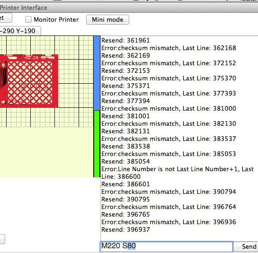The image size is (258, 253).
Task: Select log line 'Resend: 396937'
Action: (x=125, y=229)
